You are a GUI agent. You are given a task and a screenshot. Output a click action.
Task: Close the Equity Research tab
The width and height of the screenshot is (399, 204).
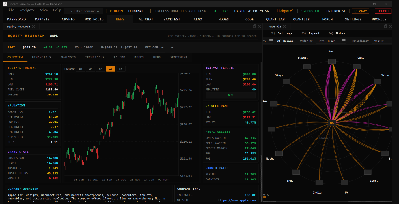[x=33, y=27]
